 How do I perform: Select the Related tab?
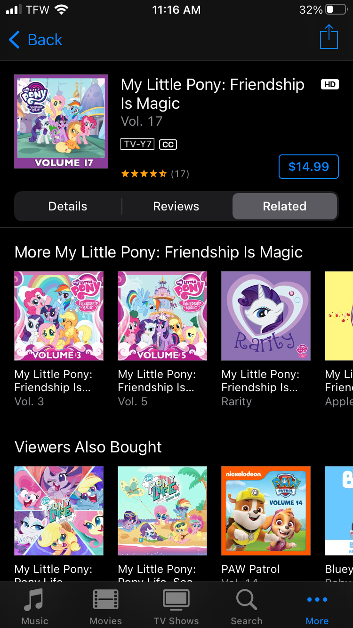pos(284,206)
